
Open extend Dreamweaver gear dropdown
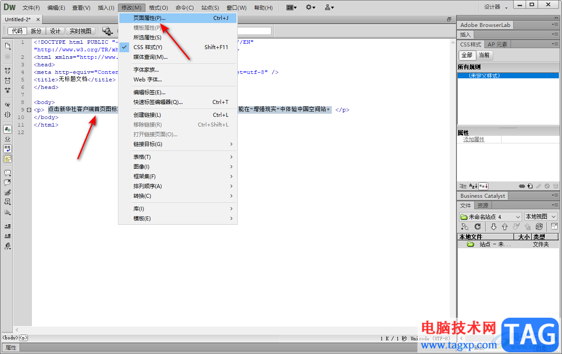click(310, 8)
